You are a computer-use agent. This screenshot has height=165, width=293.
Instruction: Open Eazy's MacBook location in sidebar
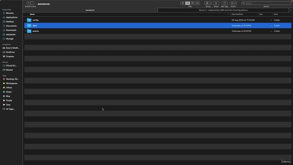pyautogui.click(x=12, y=48)
